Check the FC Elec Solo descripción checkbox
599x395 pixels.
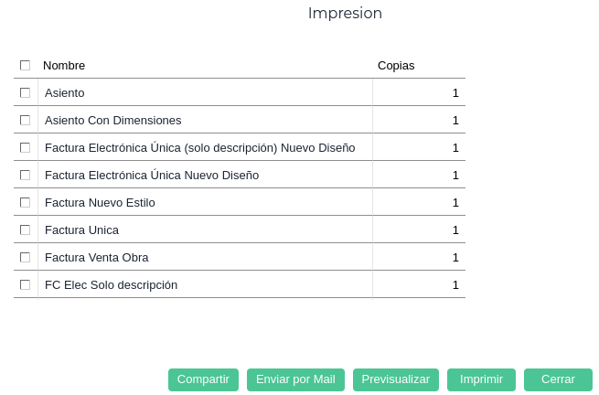pyautogui.click(x=25, y=284)
